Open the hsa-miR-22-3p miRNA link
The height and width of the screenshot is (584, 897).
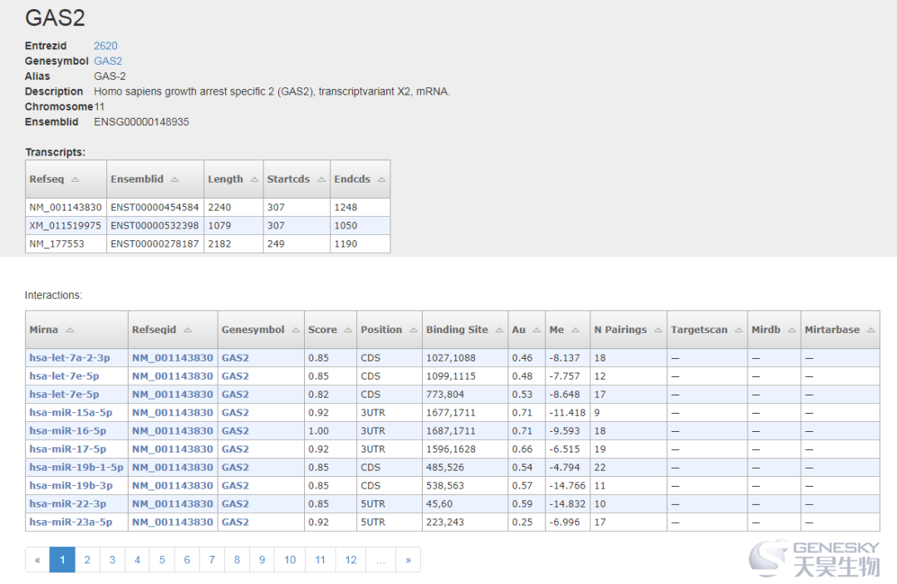[x=67, y=504]
